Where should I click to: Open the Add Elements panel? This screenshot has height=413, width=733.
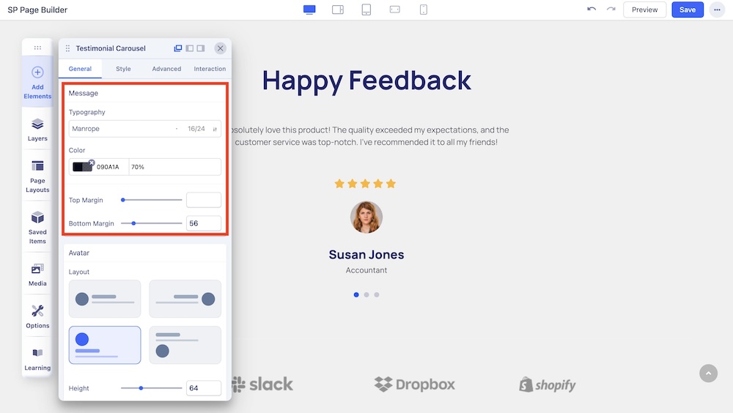(37, 81)
